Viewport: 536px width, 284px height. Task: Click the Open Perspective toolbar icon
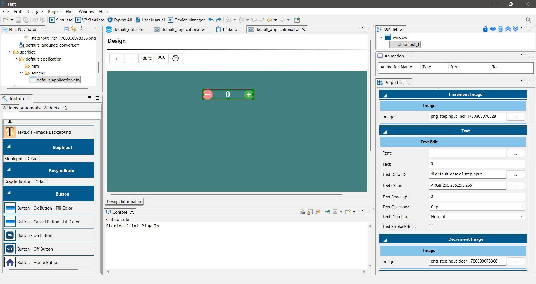(x=297, y=20)
